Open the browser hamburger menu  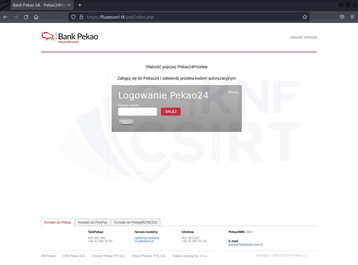pyautogui.click(x=352, y=17)
